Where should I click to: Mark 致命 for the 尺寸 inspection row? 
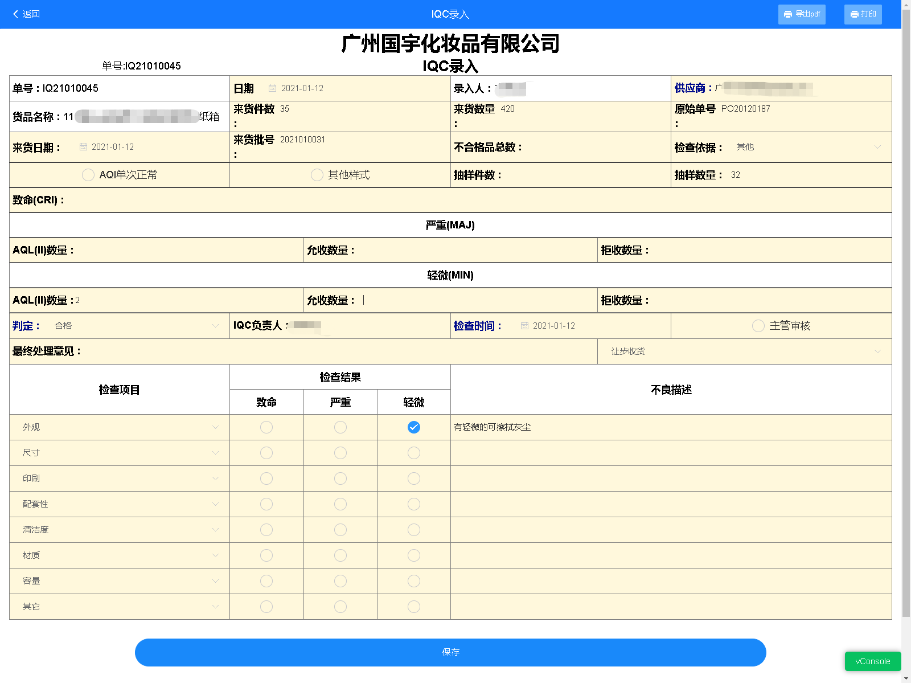(266, 453)
